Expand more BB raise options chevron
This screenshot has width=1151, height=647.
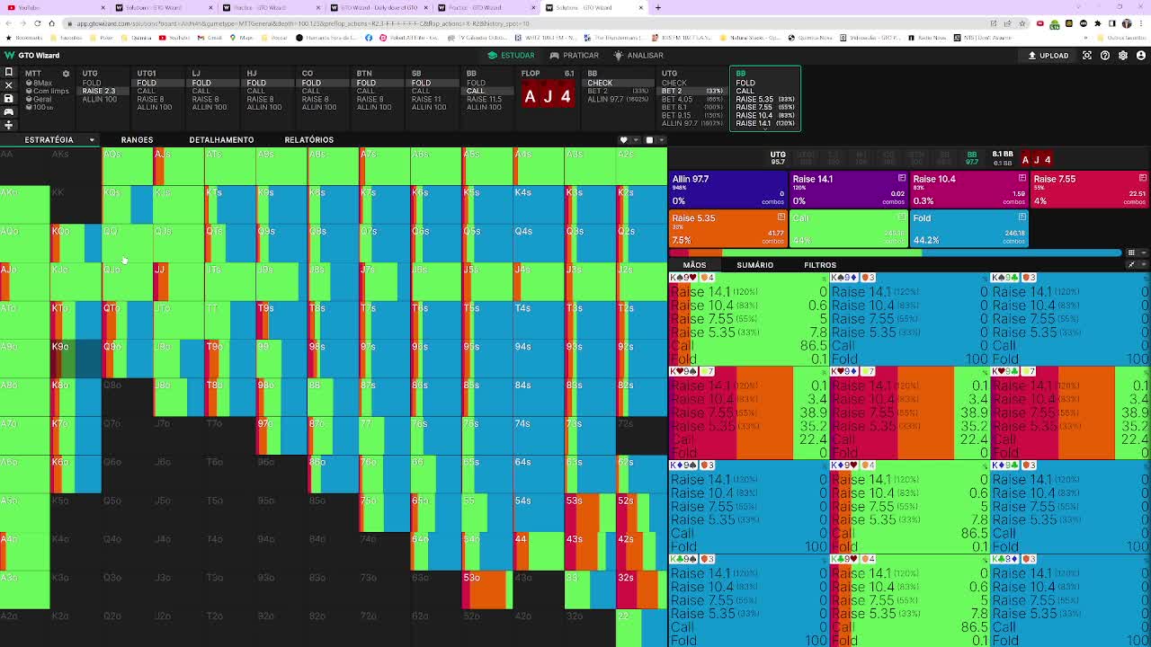pos(765,129)
